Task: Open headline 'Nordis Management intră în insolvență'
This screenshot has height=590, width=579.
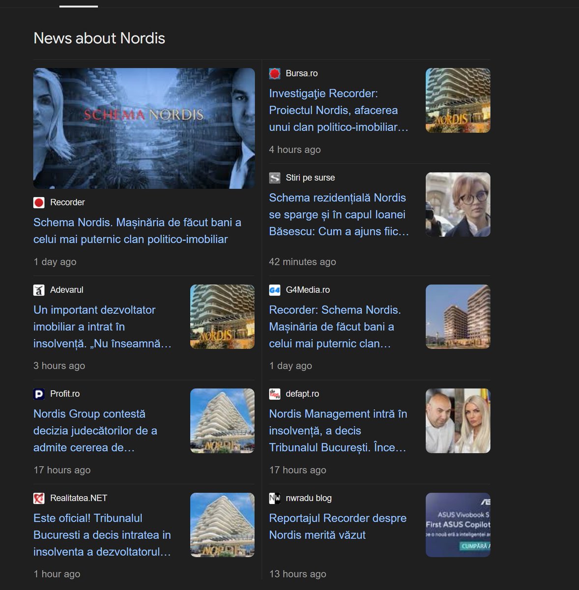Action: point(338,431)
